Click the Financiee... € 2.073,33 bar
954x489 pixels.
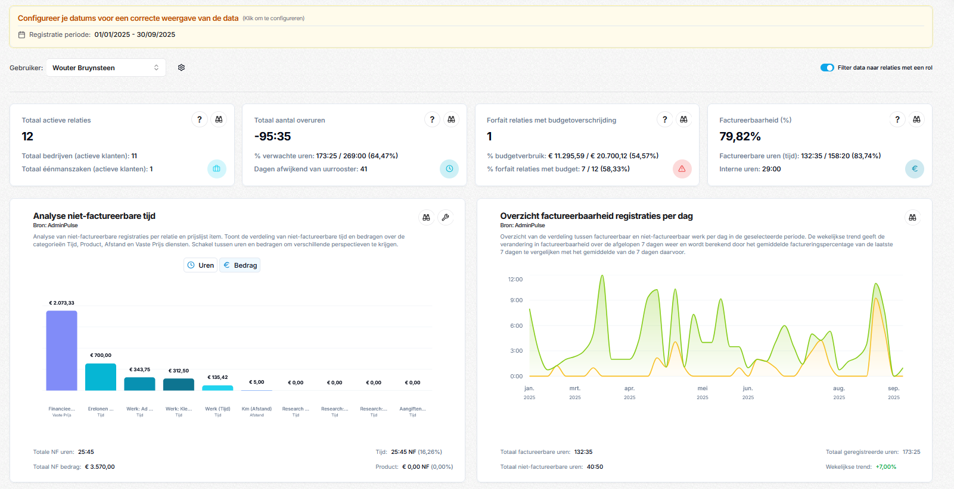(61, 350)
